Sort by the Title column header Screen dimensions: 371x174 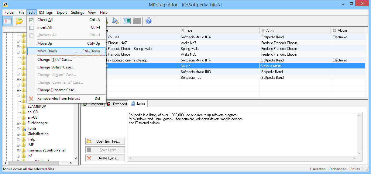pyautogui.click(x=219, y=30)
